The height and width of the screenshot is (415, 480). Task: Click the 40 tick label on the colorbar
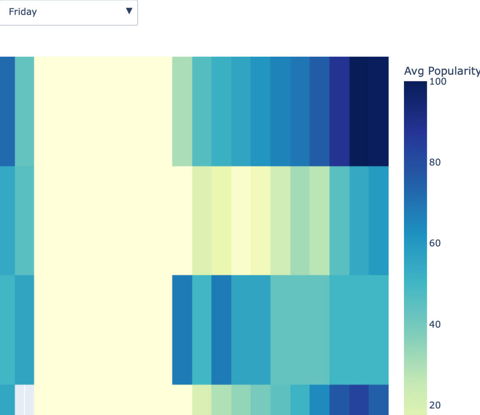(x=435, y=324)
